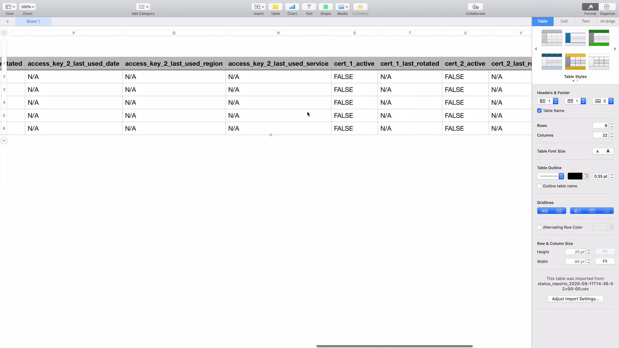Open the View options dropdown
This screenshot has height=348, width=619.
10,7
